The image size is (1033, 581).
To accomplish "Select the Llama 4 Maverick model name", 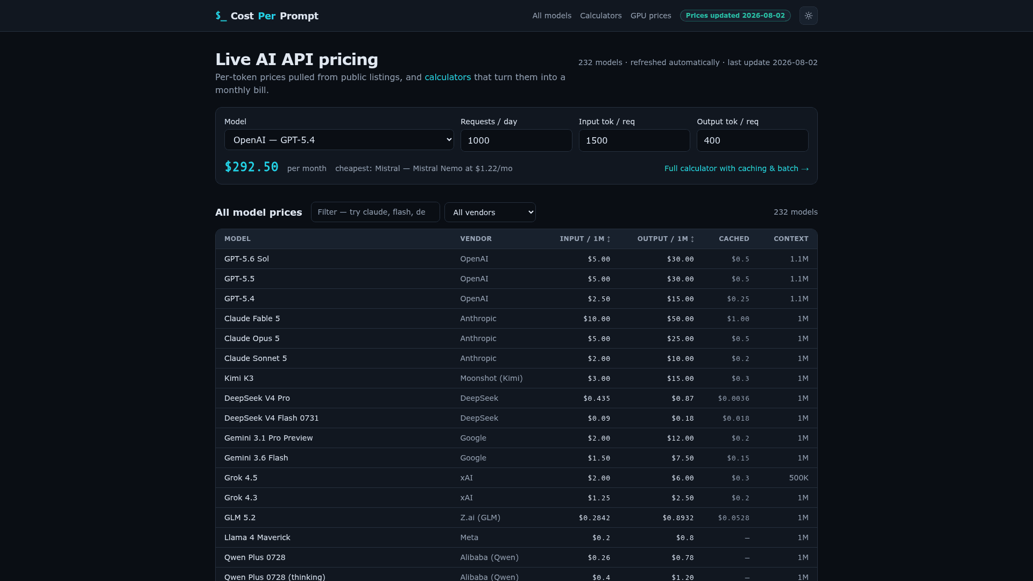I will tap(257, 537).
